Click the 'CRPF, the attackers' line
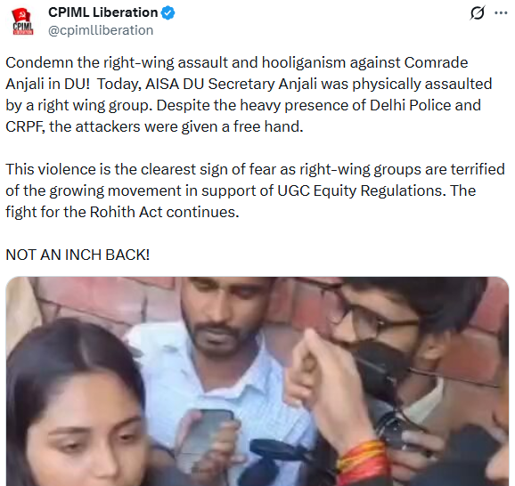The height and width of the screenshot is (486, 515). click(x=154, y=126)
